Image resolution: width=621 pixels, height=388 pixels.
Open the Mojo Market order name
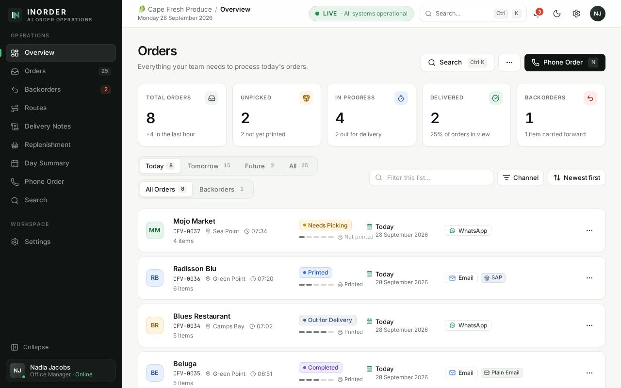pos(194,221)
